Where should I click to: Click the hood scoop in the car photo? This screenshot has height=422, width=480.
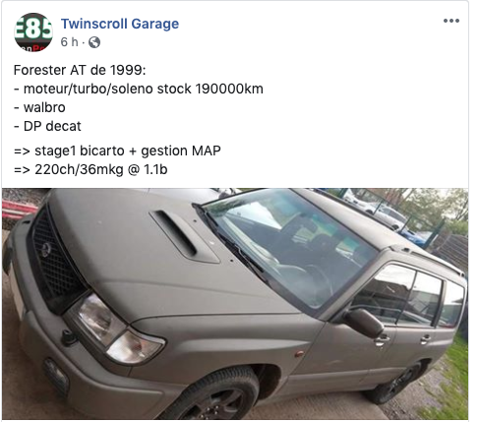click(x=184, y=236)
